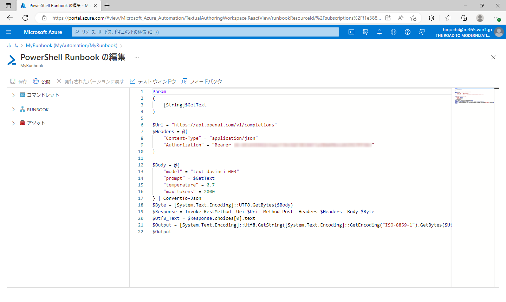Click the OpenAI completions URL in line 6
Viewport: 506px width, 302px height.
[224, 125]
